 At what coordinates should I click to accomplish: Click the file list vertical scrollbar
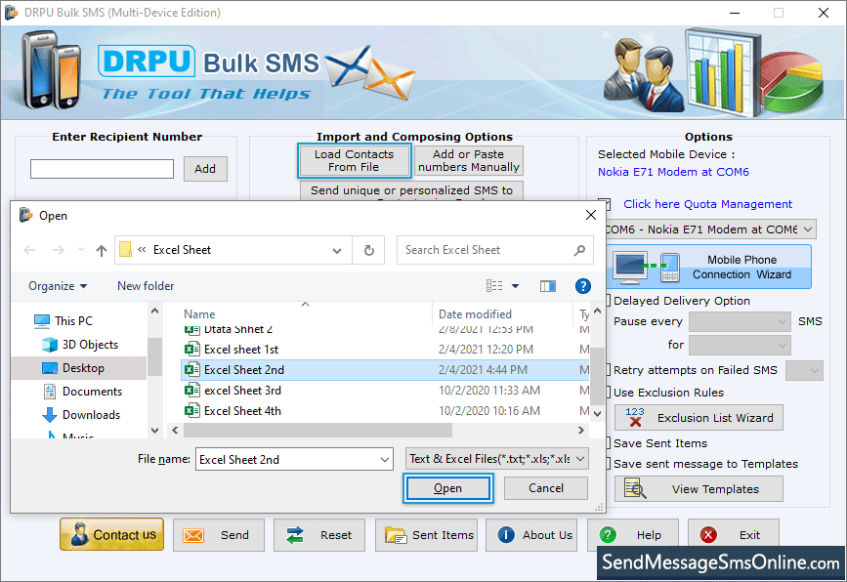click(x=597, y=376)
